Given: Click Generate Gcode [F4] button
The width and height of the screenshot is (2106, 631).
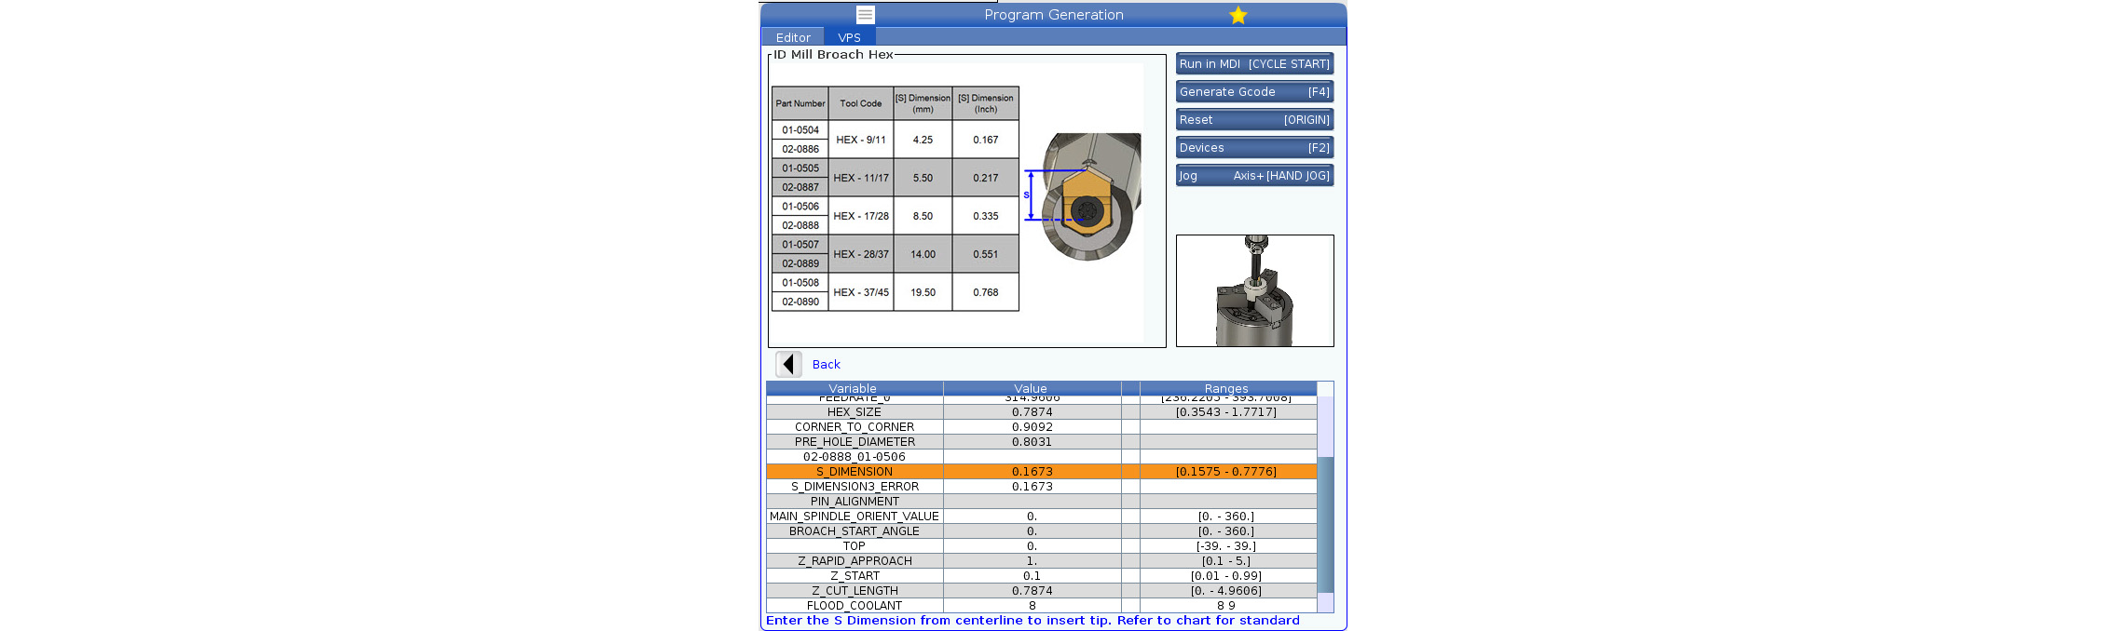Looking at the screenshot, I should pyautogui.click(x=1254, y=91).
